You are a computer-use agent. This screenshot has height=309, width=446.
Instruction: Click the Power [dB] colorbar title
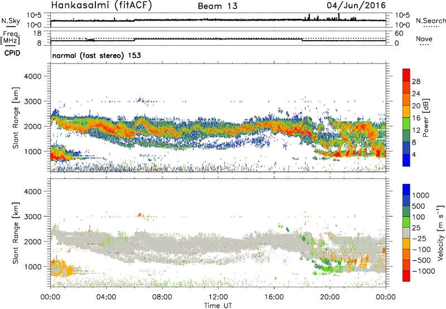click(x=425, y=118)
